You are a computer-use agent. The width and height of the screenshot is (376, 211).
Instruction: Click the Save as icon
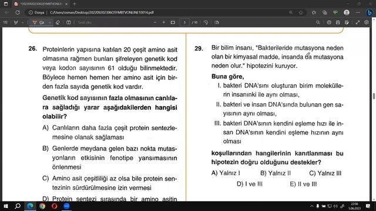(x=347, y=22)
